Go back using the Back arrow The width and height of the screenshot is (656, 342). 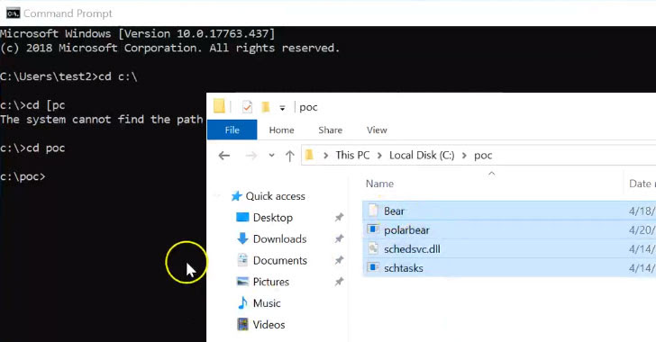point(224,156)
